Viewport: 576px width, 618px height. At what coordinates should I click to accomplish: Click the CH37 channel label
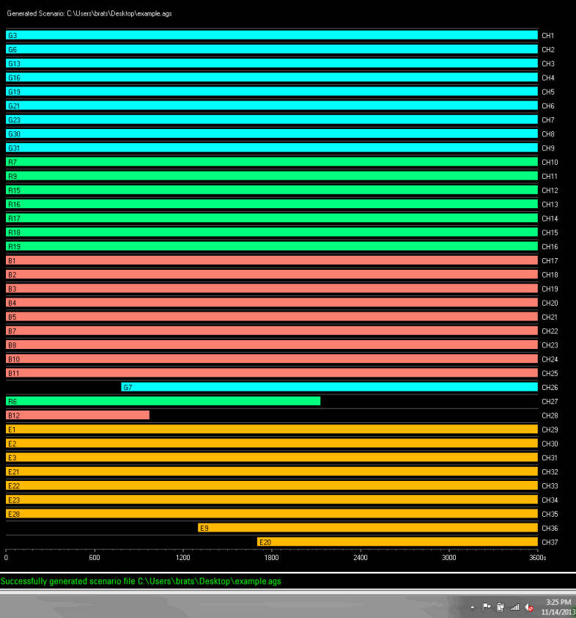pos(550,542)
